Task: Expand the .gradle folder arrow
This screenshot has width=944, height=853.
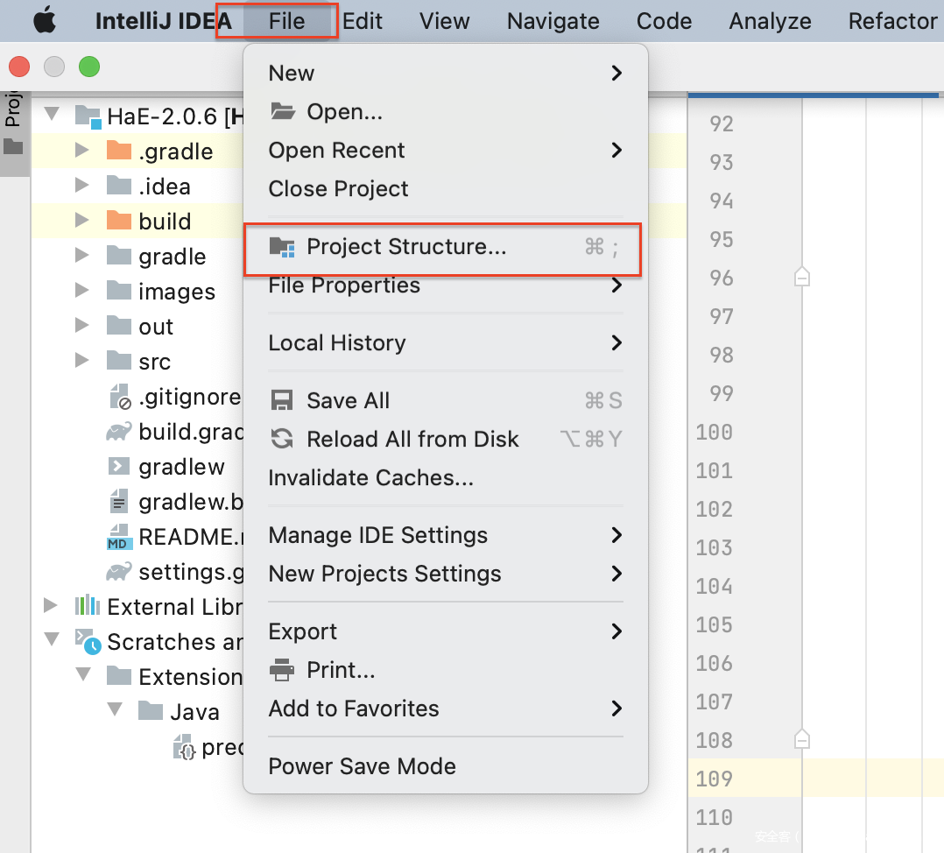Action: [x=81, y=150]
